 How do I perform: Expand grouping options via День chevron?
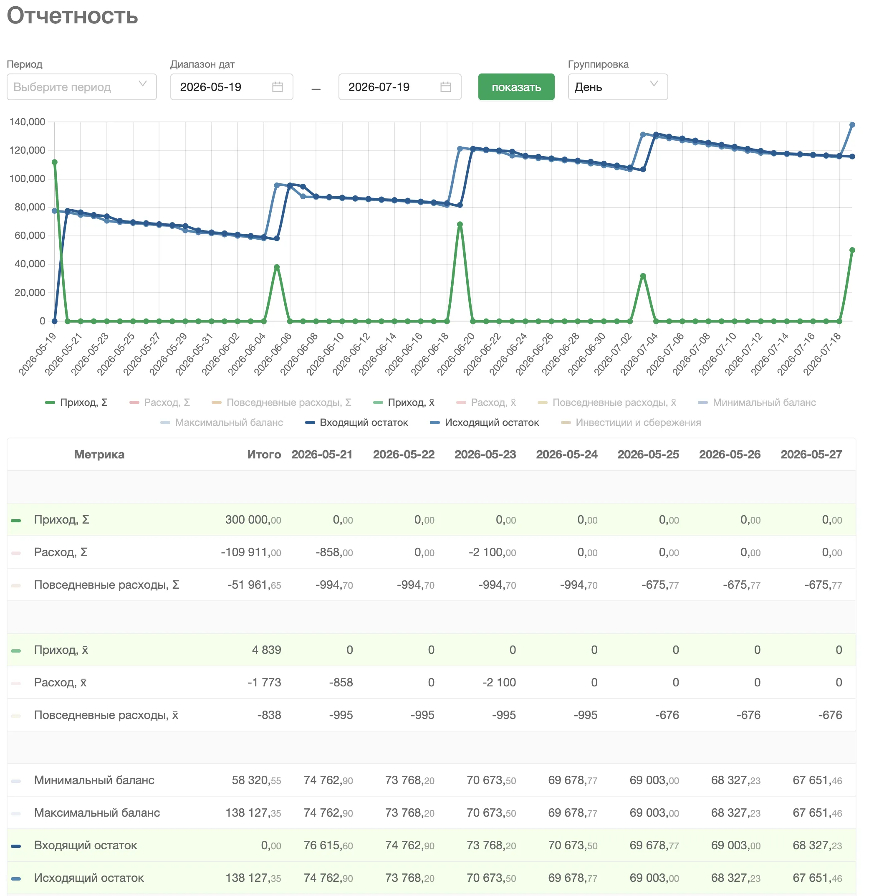click(653, 84)
